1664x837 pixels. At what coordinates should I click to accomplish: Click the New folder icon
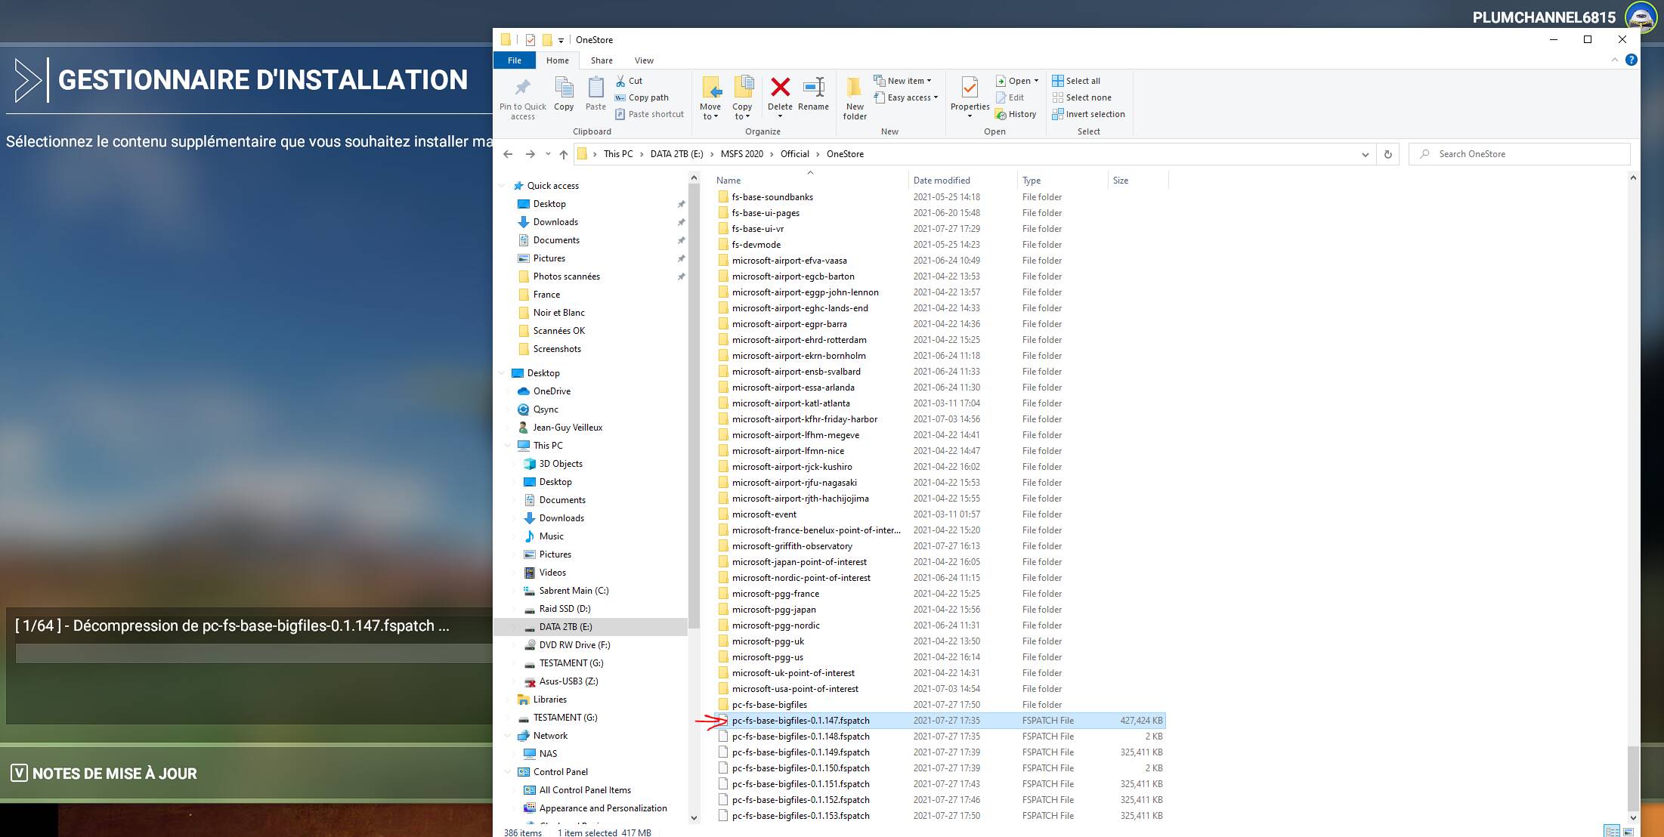[x=855, y=88]
